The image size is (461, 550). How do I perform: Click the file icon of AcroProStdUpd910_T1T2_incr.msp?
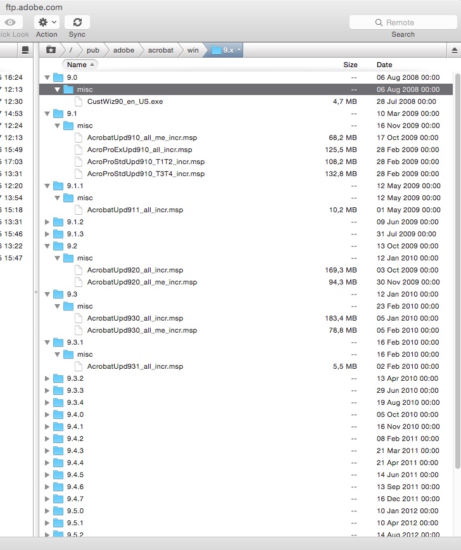[x=79, y=162]
